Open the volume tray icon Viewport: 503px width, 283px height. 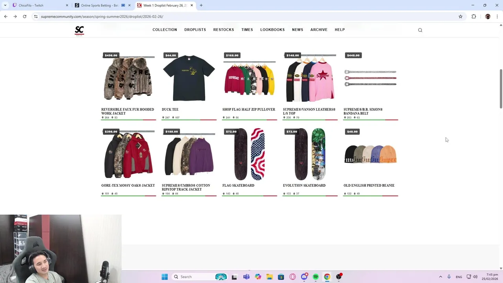(x=475, y=277)
